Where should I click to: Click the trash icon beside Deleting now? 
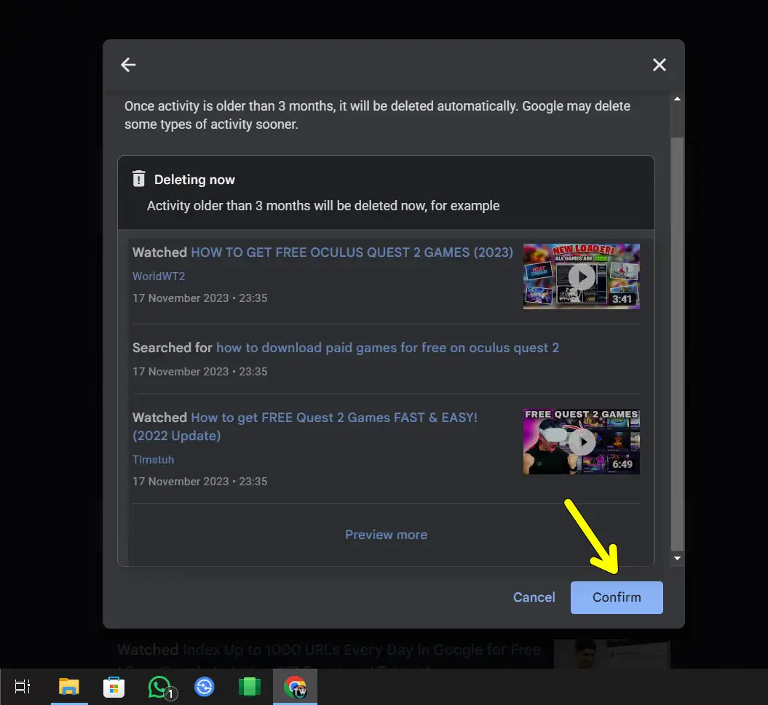click(x=138, y=179)
